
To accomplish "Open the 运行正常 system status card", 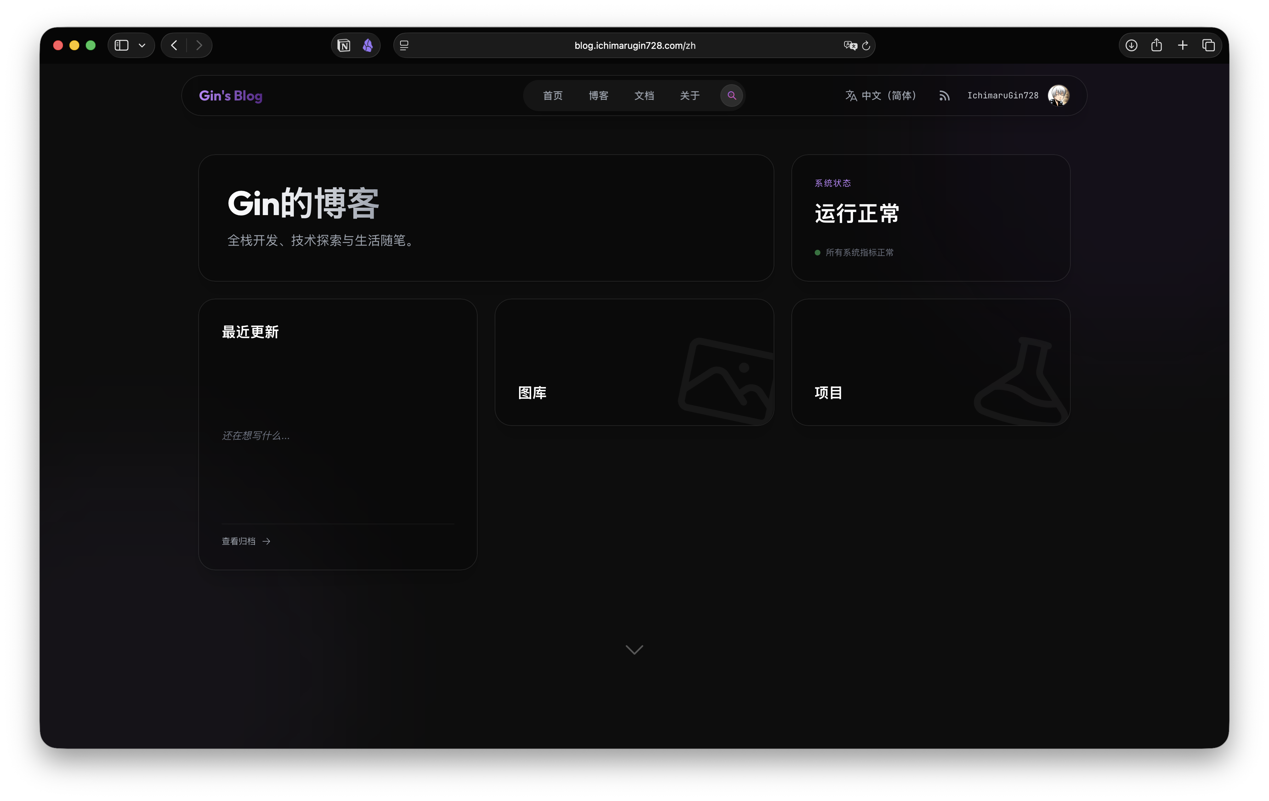I will 931,218.
